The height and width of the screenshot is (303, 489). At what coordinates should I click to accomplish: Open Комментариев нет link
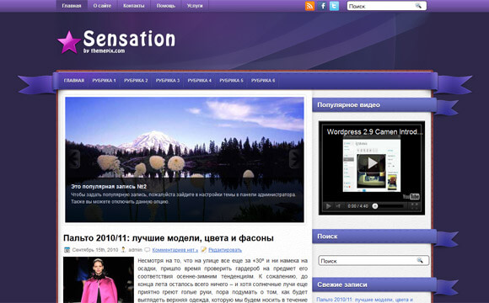175,250
